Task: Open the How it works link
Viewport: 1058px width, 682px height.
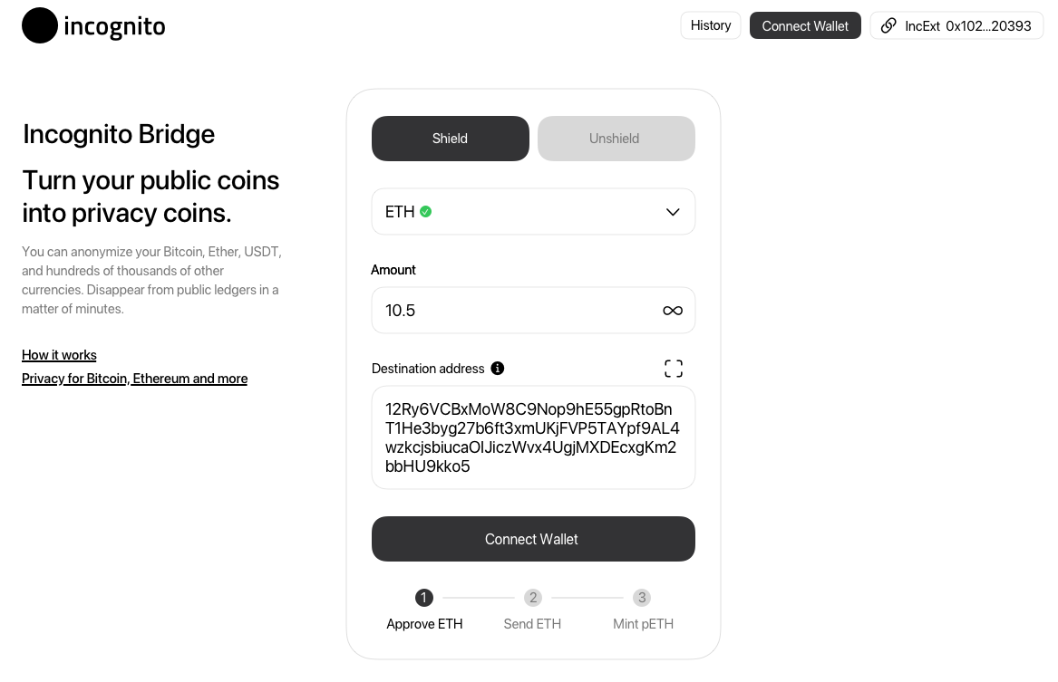Action: click(x=59, y=355)
